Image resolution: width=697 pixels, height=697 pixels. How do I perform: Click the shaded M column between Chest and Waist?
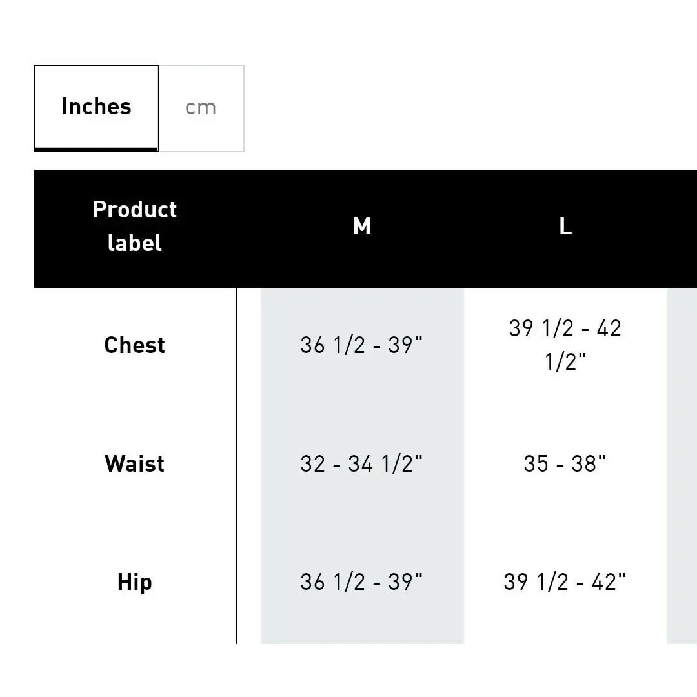pyautogui.click(x=362, y=405)
